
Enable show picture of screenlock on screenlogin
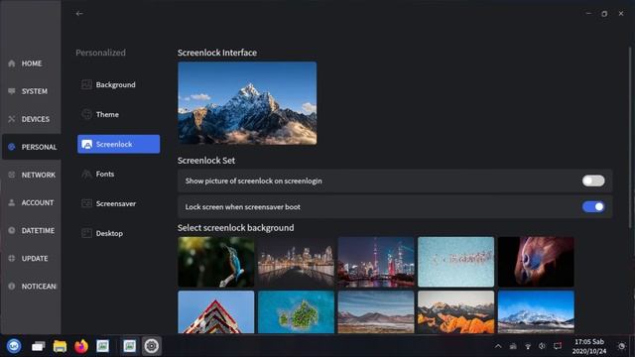[593, 180]
